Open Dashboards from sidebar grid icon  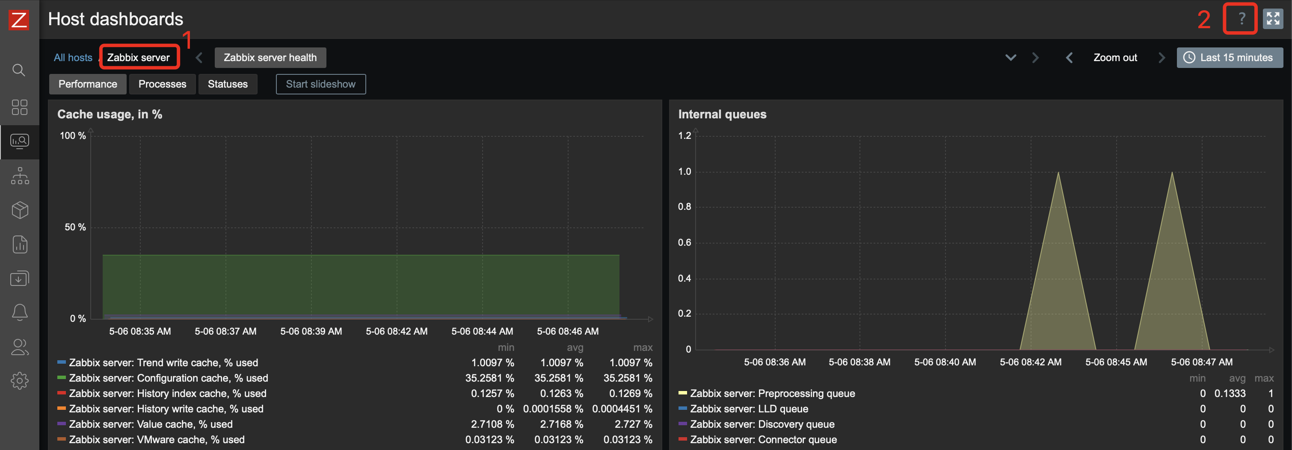click(x=19, y=107)
